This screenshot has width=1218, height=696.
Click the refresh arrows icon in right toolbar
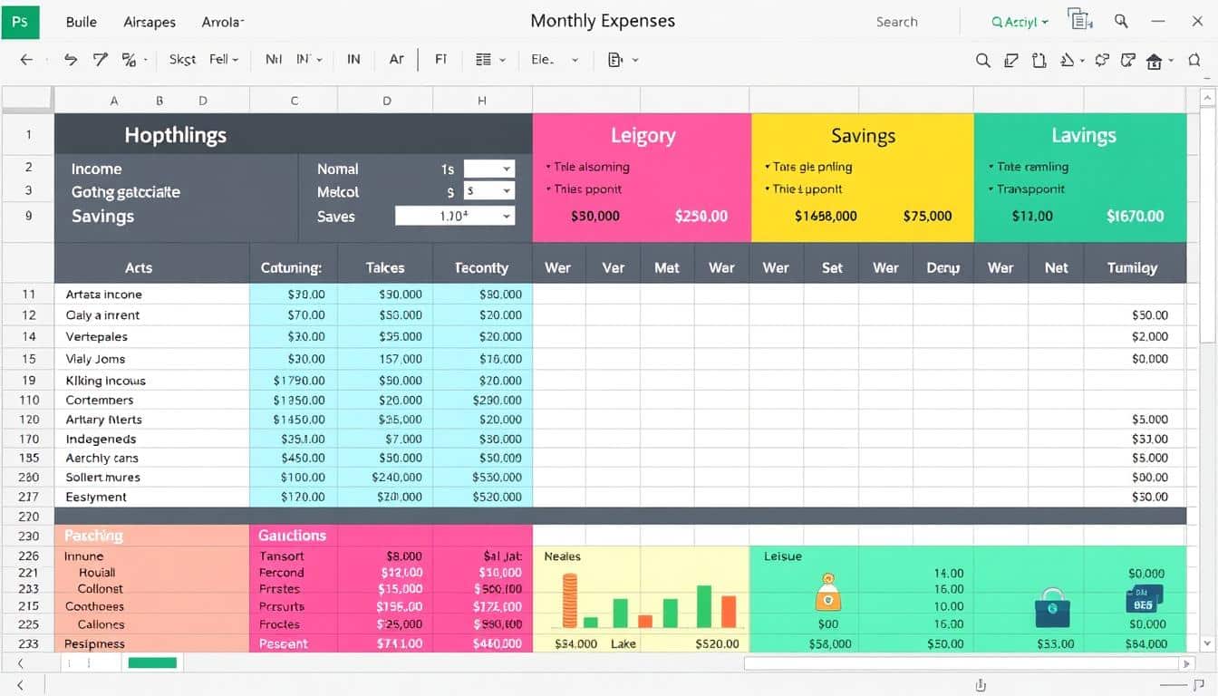pyautogui.click(x=1102, y=61)
